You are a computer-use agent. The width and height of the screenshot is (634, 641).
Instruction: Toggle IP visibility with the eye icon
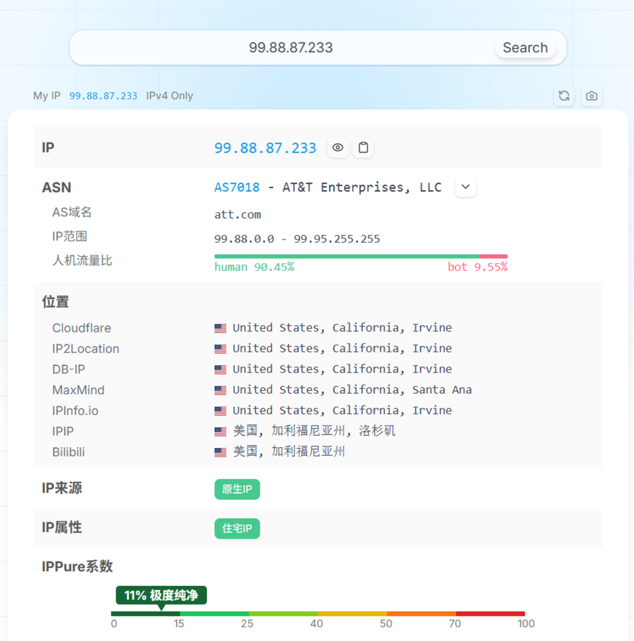338,148
